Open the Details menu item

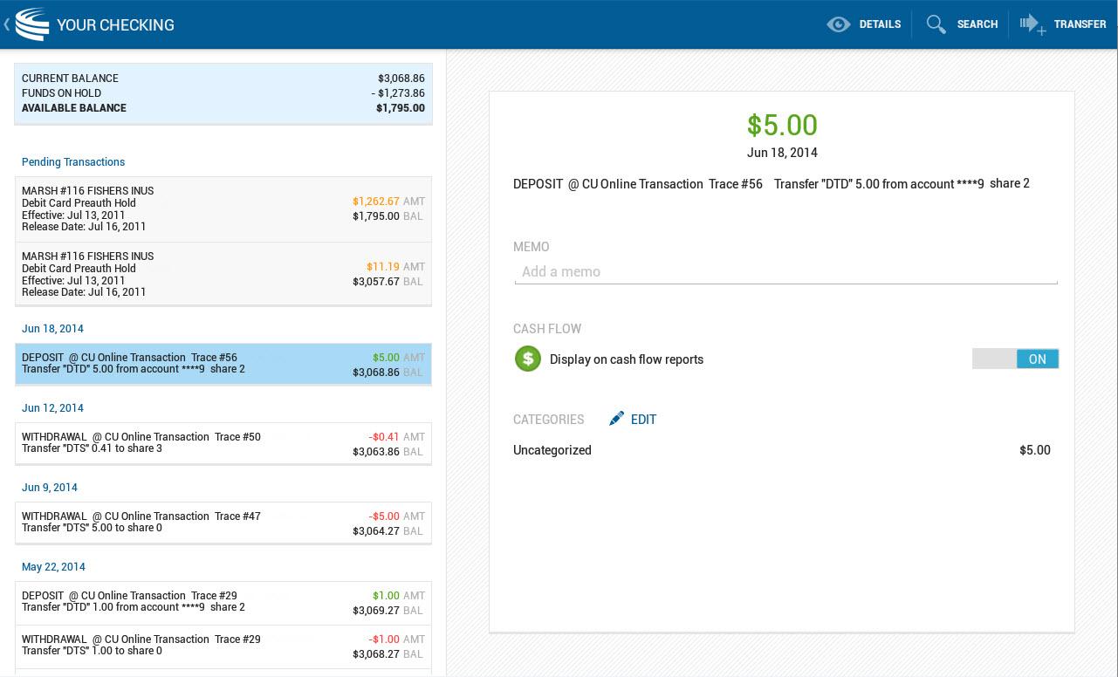point(880,24)
